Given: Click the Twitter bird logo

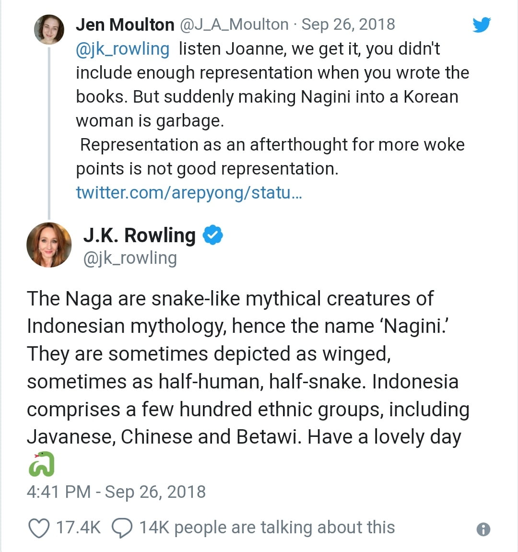Looking at the screenshot, I should pos(481,25).
